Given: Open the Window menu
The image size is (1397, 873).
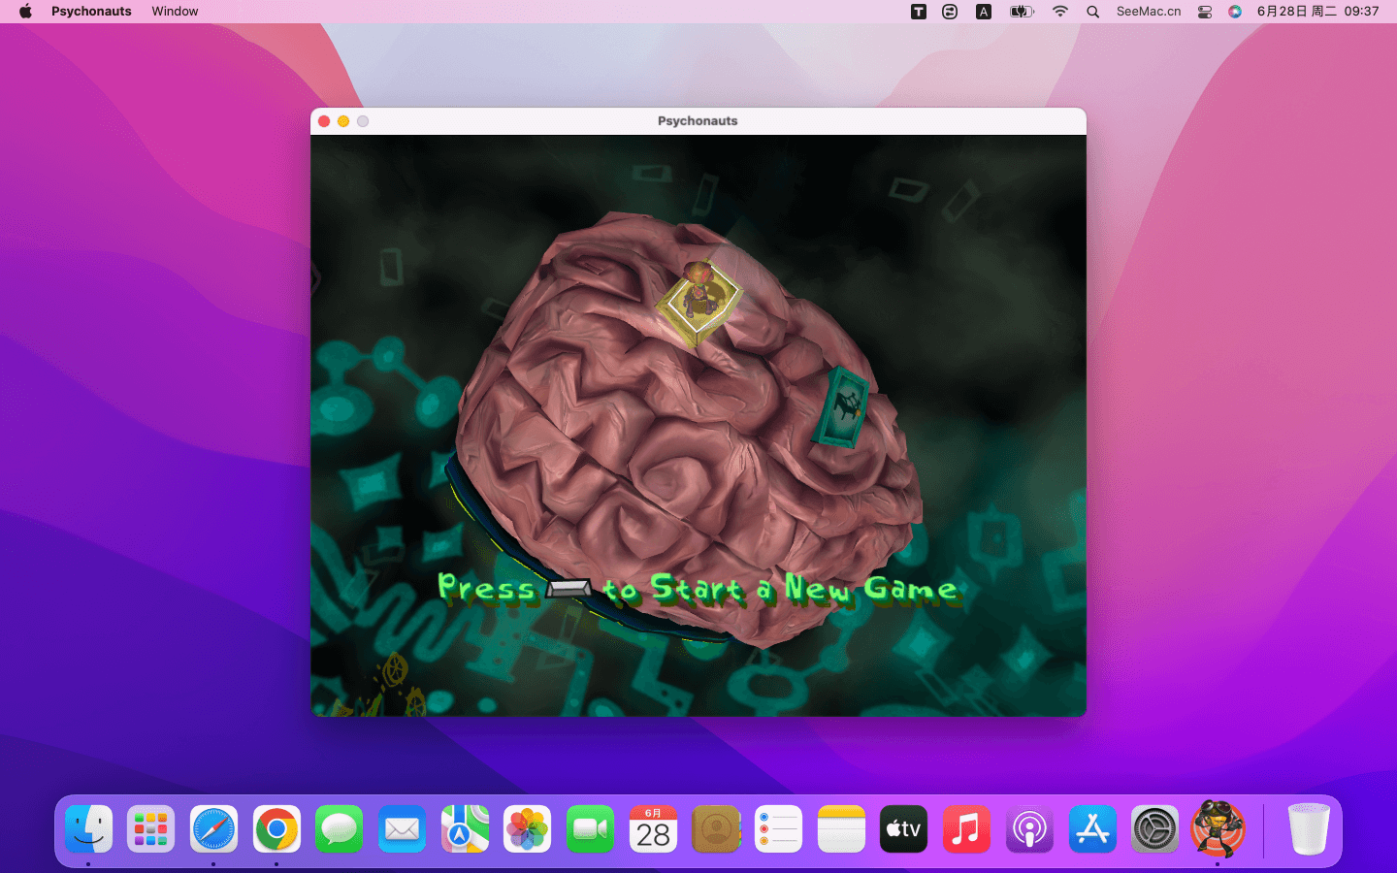Looking at the screenshot, I should click(175, 12).
